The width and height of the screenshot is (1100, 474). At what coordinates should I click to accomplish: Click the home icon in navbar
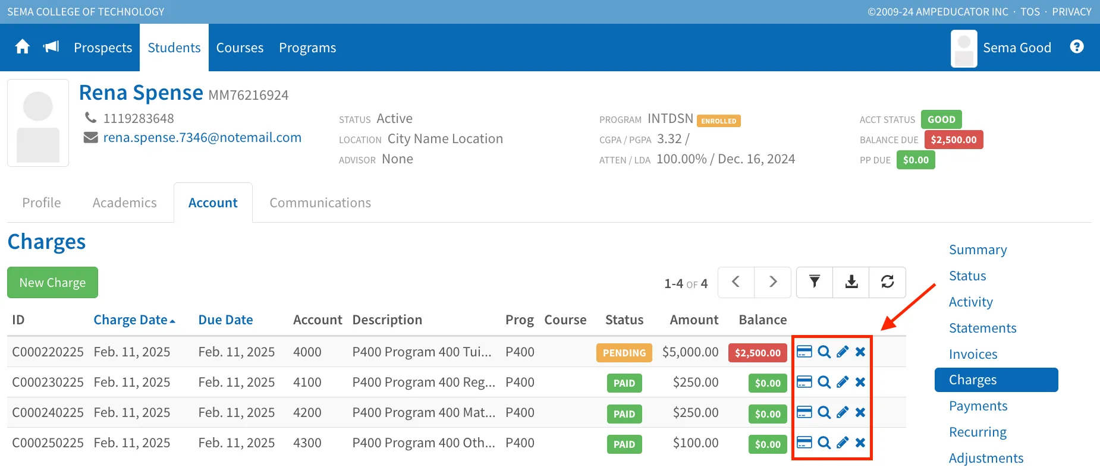(23, 47)
